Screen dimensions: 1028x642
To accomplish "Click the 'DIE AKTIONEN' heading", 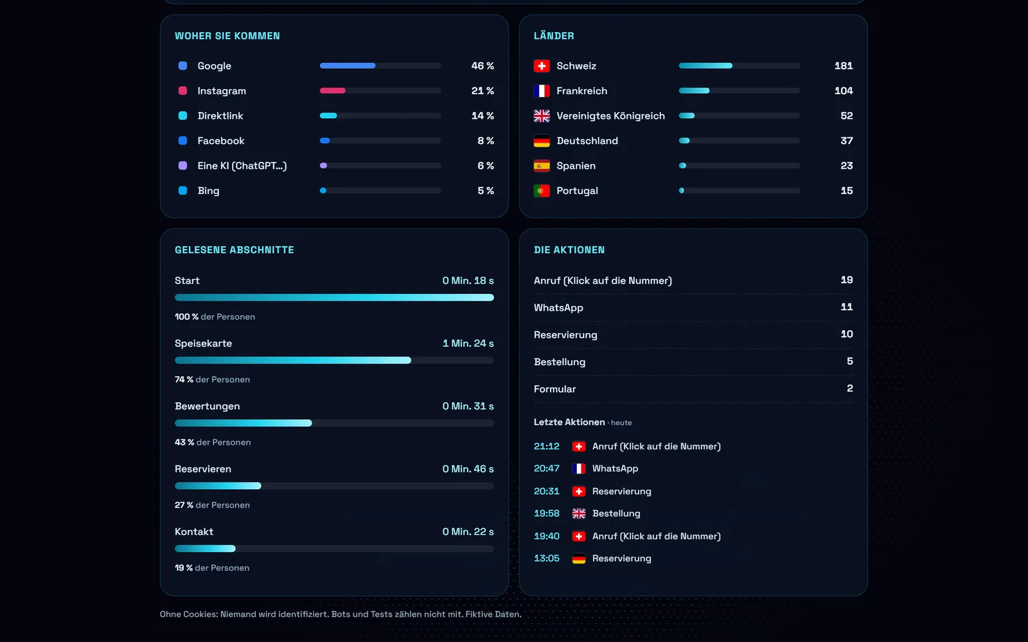I will pyautogui.click(x=569, y=250).
